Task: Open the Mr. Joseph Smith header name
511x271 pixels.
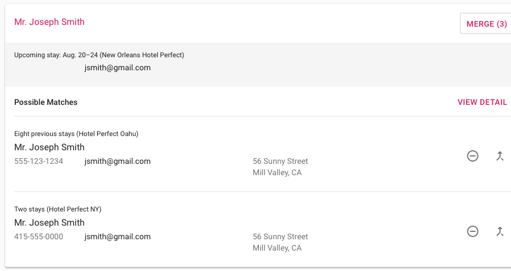Action: [x=49, y=22]
